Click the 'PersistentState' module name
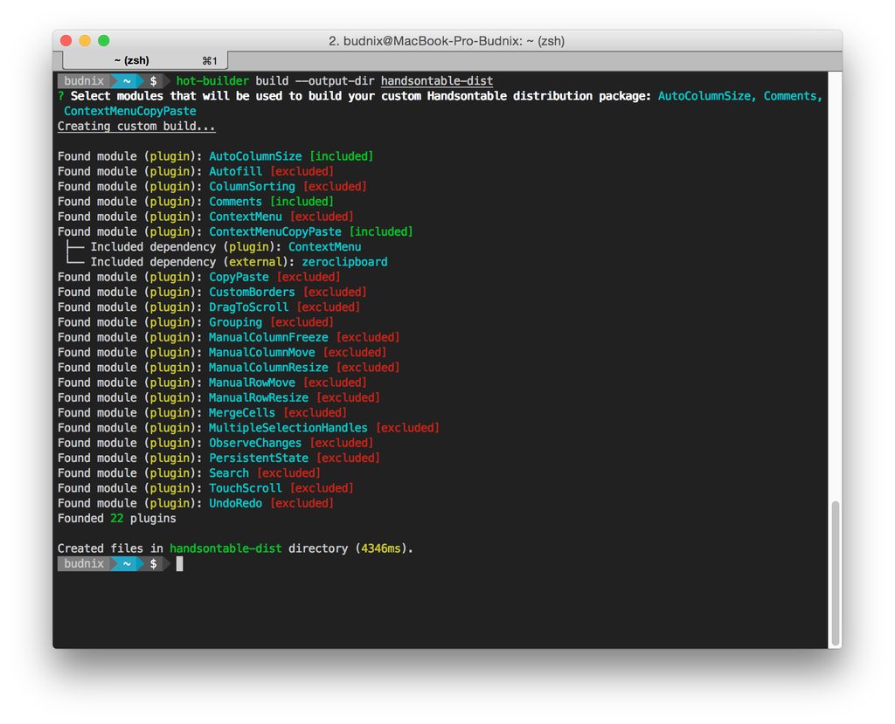Viewport: 895px width, 724px height. pos(259,459)
